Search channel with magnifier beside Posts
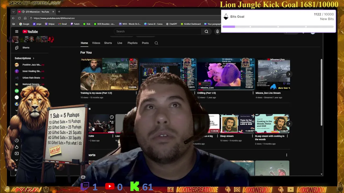Screen dimensions: 344x193 (x=156, y=43)
